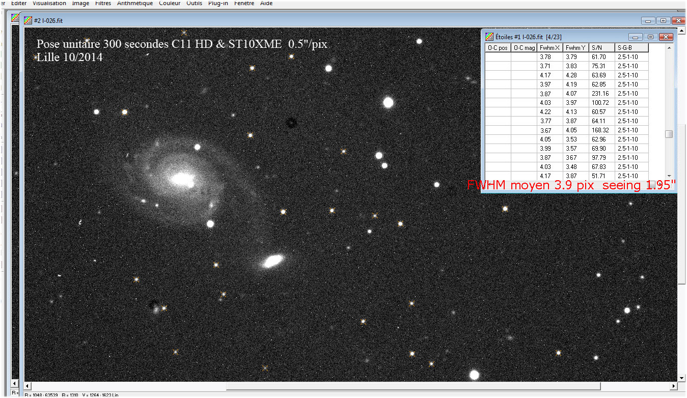
Task: Close the #2 I-026.fit image window
Action: pos(679,20)
